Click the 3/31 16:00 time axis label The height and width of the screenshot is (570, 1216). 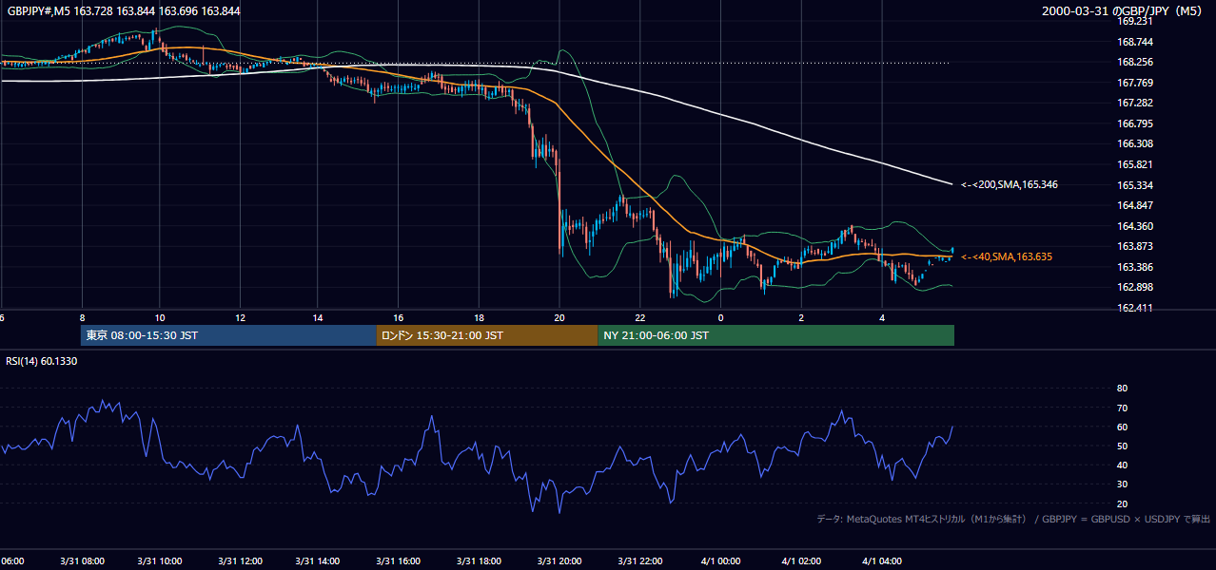point(399,561)
